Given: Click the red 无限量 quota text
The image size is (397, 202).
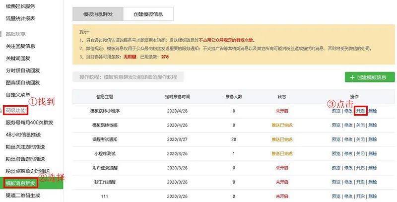Looking at the screenshot, I should coord(130,57).
